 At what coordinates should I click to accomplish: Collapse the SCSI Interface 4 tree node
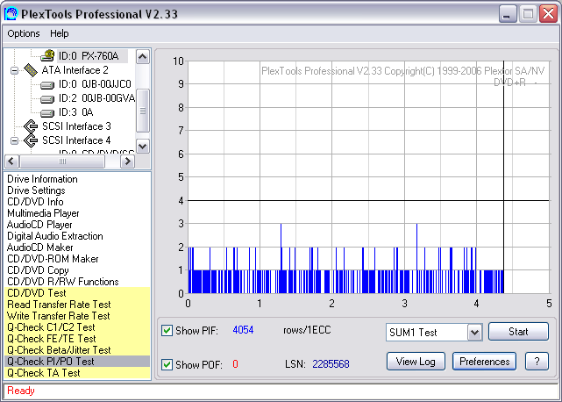pos(14,140)
